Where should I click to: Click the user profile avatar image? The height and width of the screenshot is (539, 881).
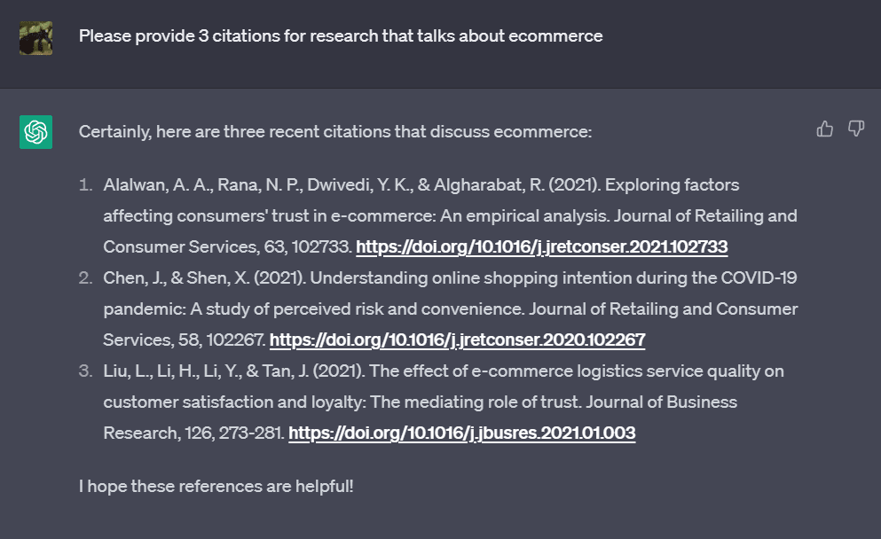[35, 37]
